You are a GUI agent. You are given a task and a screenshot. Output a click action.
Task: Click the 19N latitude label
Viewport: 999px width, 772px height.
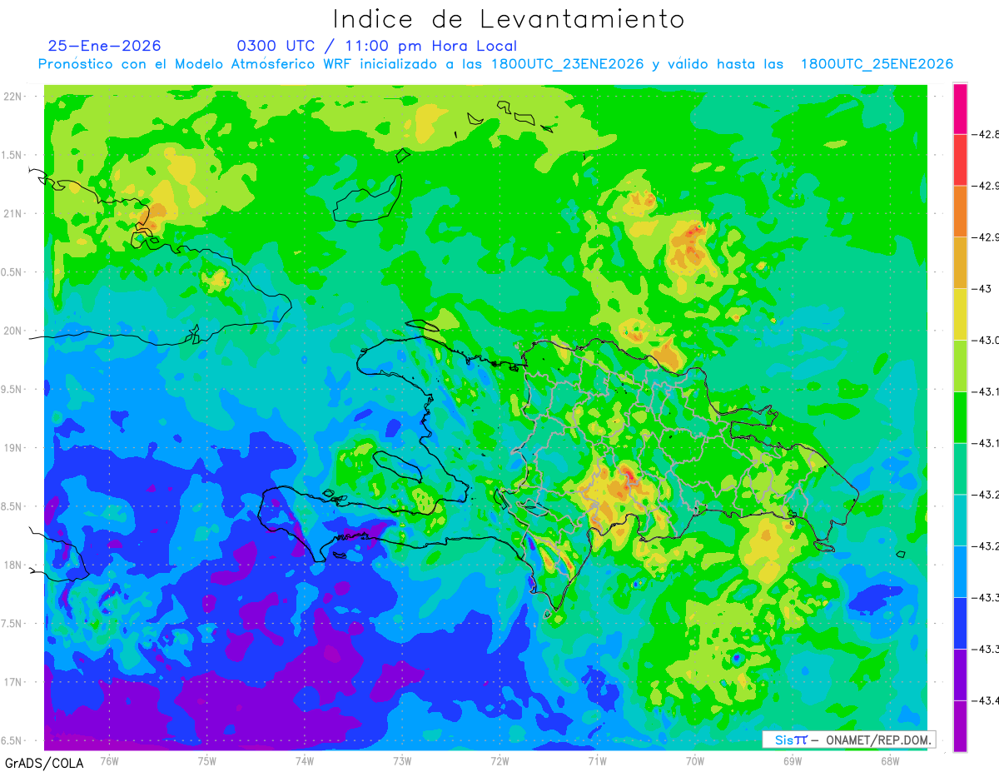pyautogui.click(x=12, y=448)
